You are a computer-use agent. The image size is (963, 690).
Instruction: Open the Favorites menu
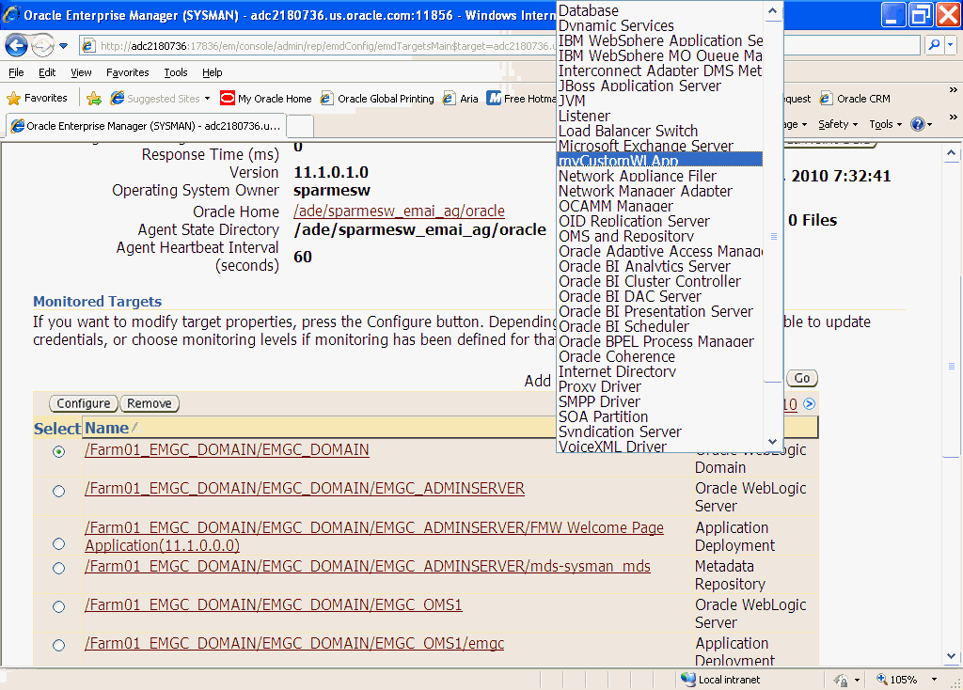(x=127, y=72)
